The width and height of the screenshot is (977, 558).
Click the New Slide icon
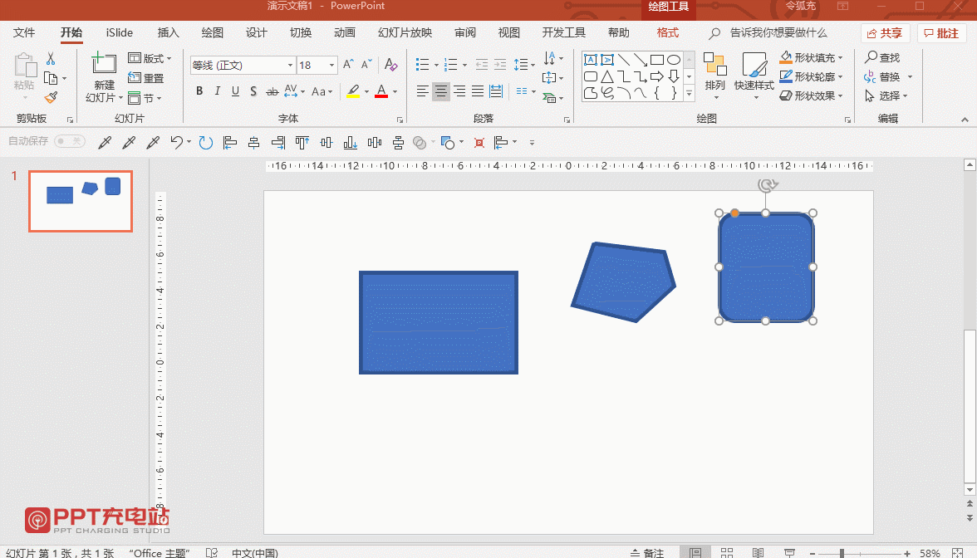coord(103,63)
